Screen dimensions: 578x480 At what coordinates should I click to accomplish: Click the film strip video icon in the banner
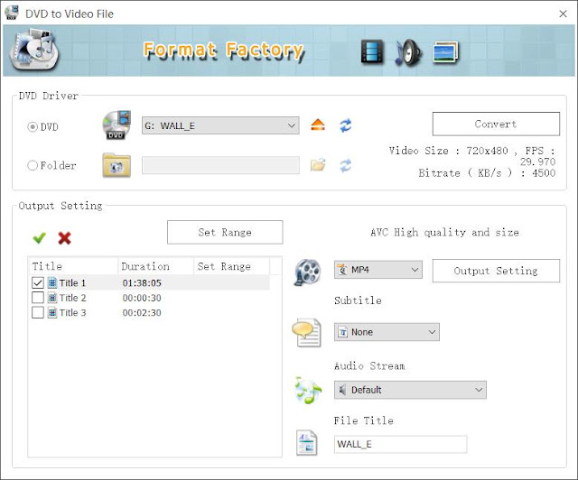(372, 51)
